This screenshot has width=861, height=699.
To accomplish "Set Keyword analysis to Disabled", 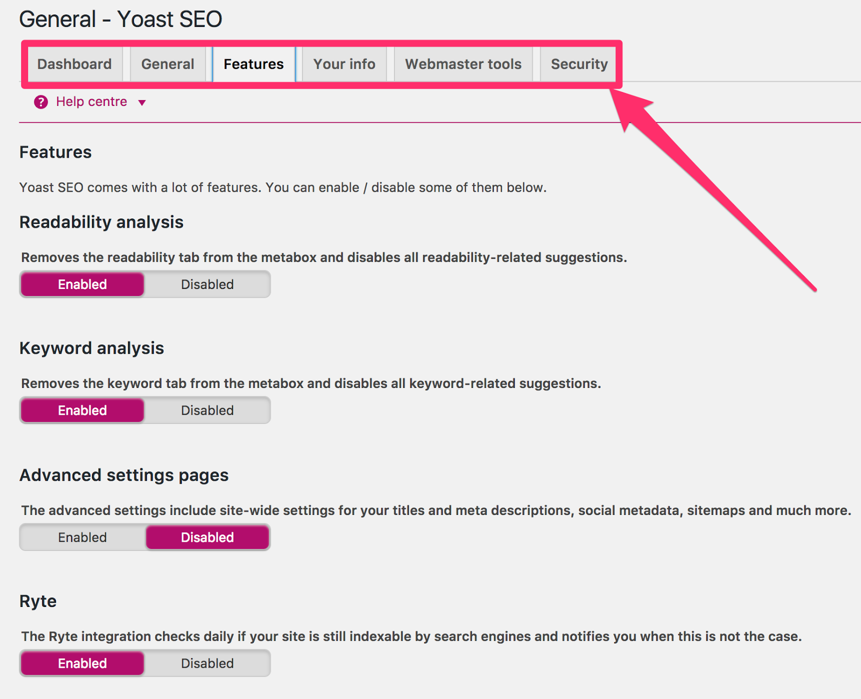I will tap(207, 410).
